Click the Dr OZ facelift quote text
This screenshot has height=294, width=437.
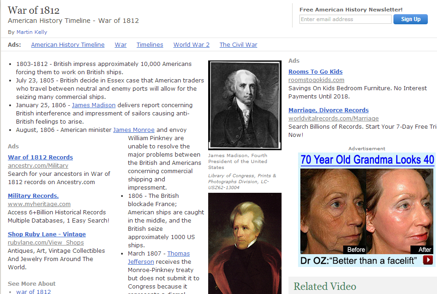[x=359, y=261]
